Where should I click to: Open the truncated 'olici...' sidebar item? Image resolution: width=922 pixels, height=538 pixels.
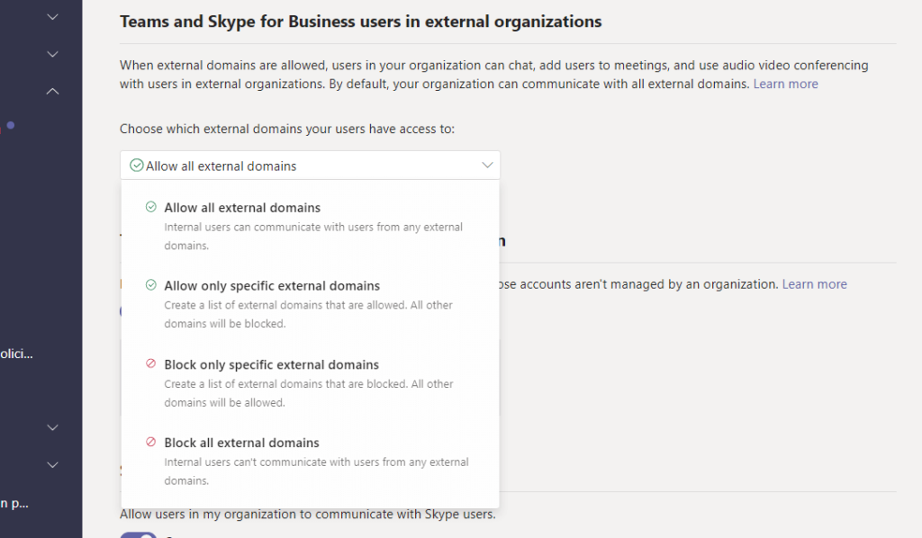tap(16, 354)
